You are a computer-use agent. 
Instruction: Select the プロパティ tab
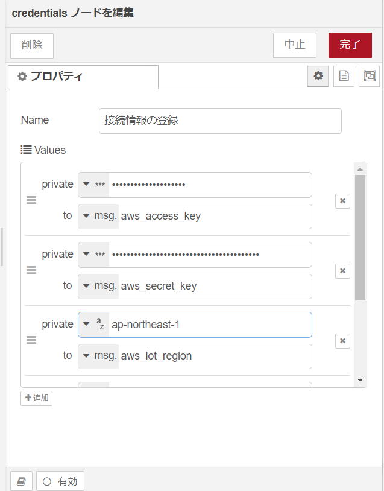[x=83, y=77]
